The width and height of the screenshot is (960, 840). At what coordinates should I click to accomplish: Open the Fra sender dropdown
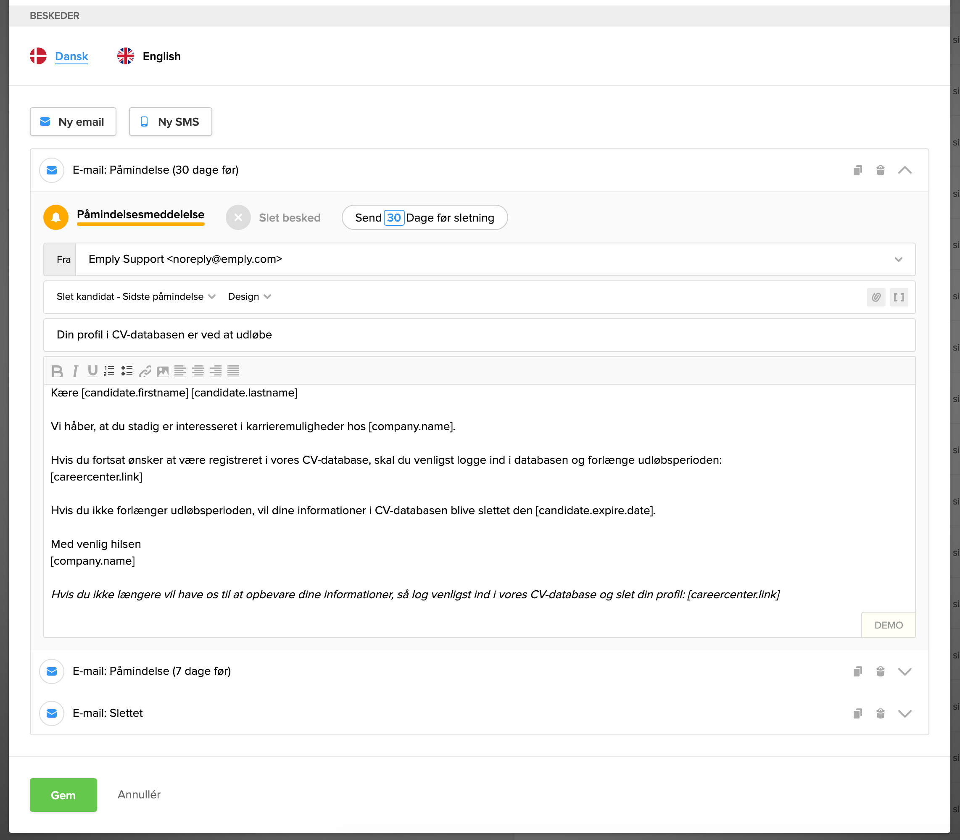[x=898, y=260]
